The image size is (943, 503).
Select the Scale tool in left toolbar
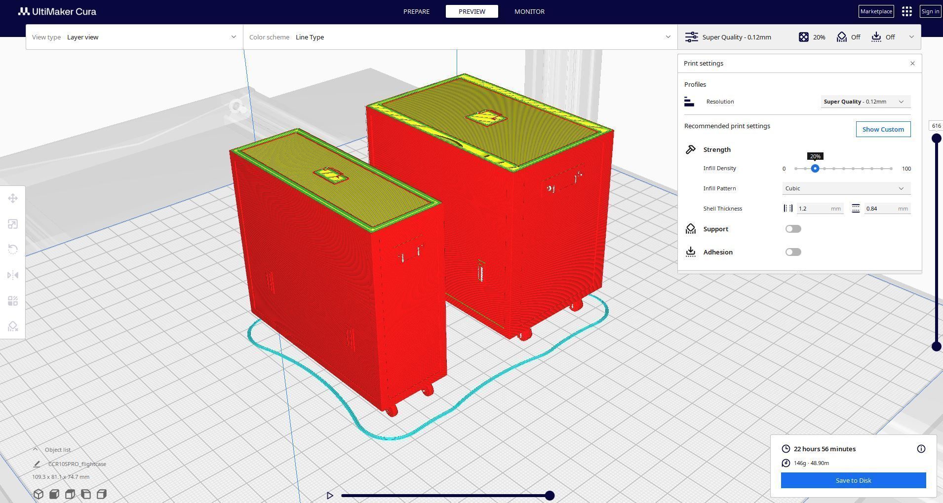[x=13, y=224]
